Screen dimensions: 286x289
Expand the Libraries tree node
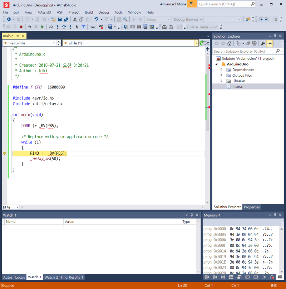(221, 81)
